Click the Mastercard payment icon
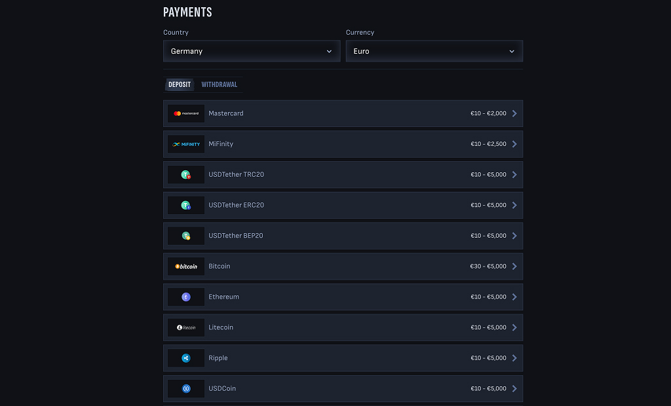Screen dimensions: 671x406 [x=185, y=113]
